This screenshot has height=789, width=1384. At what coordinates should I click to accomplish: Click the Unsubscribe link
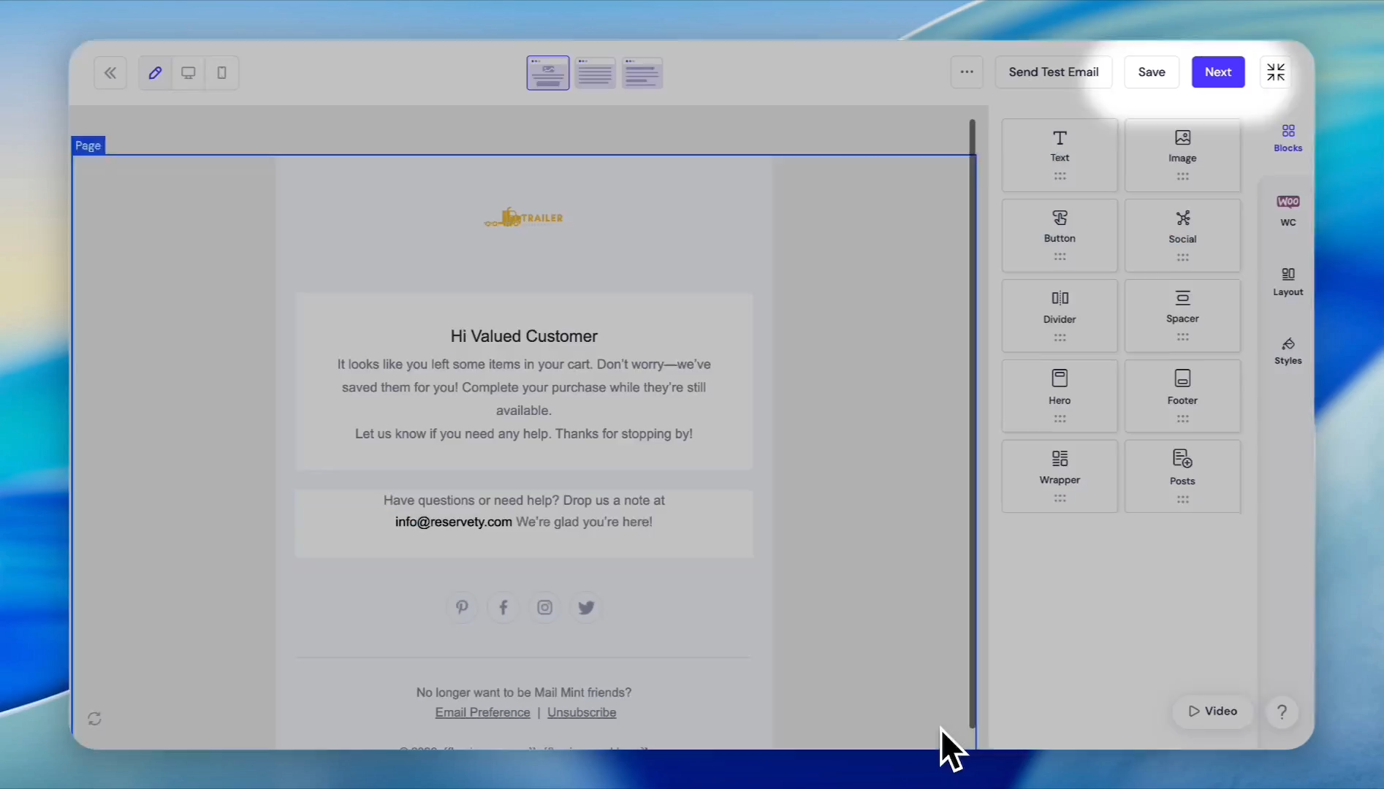[x=582, y=712]
